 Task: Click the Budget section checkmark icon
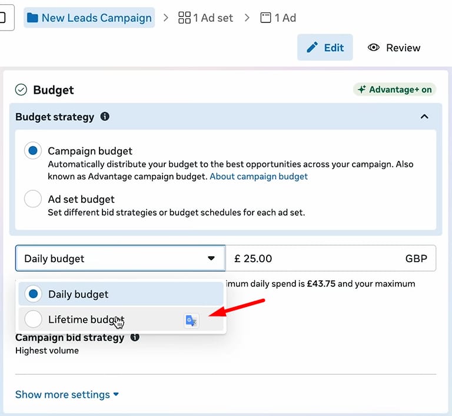[21, 90]
